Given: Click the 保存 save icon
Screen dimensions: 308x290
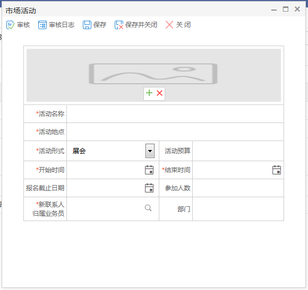Looking at the screenshot, I should click(87, 25).
